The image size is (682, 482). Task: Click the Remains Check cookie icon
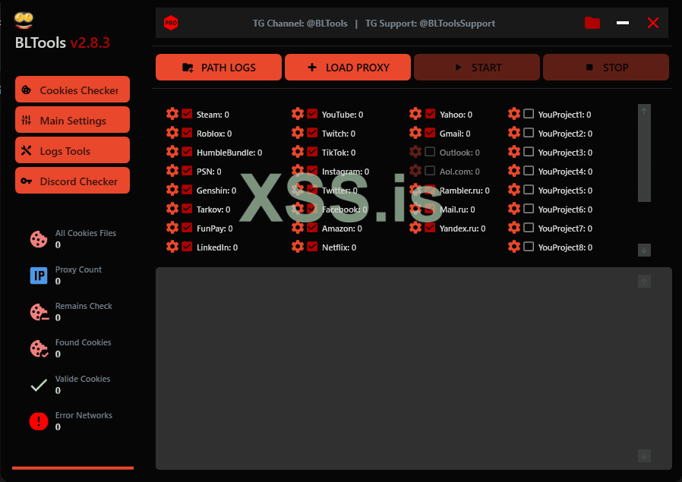(39, 312)
